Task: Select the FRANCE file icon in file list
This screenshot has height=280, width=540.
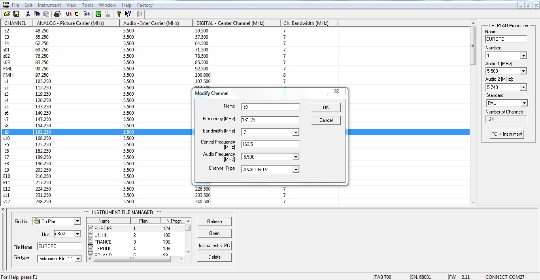Action: coord(91,242)
